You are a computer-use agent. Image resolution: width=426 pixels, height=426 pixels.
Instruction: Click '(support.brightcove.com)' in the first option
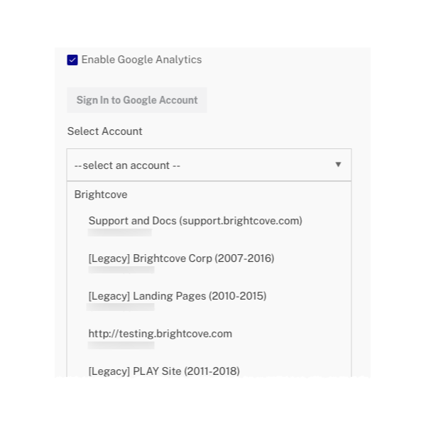(241, 221)
